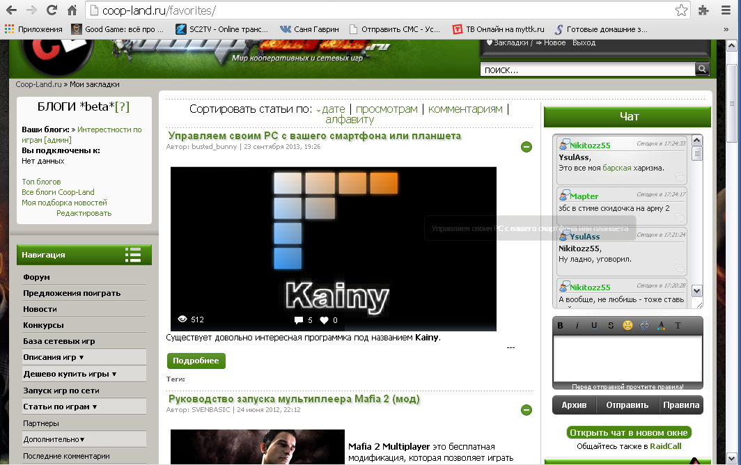Open the Kainy article thumbnail image
Viewport: 741px width, 465px height.
click(333, 249)
